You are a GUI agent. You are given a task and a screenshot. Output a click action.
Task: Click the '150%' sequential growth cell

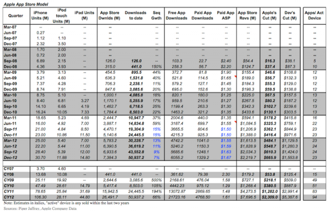(156, 67)
